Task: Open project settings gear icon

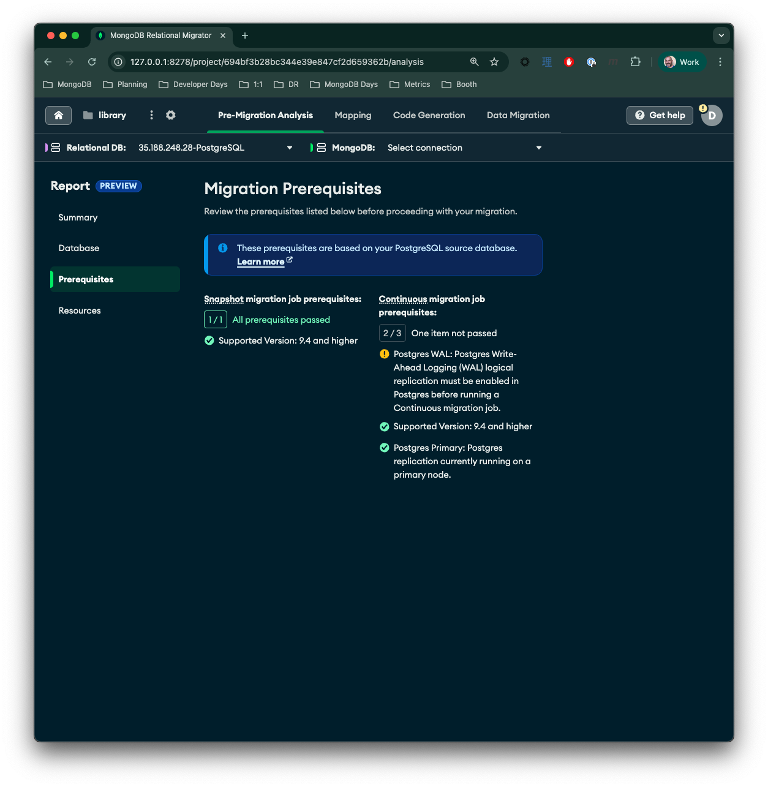Action: pyautogui.click(x=171, y=115)
